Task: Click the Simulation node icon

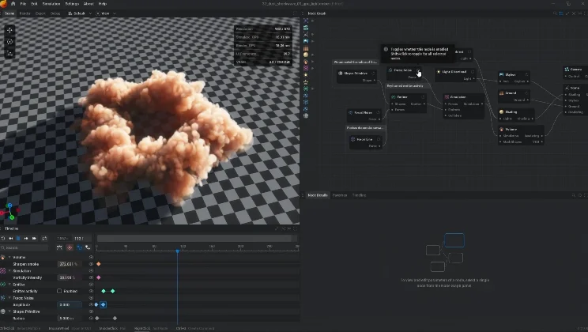Action: [x=447, y=96]
